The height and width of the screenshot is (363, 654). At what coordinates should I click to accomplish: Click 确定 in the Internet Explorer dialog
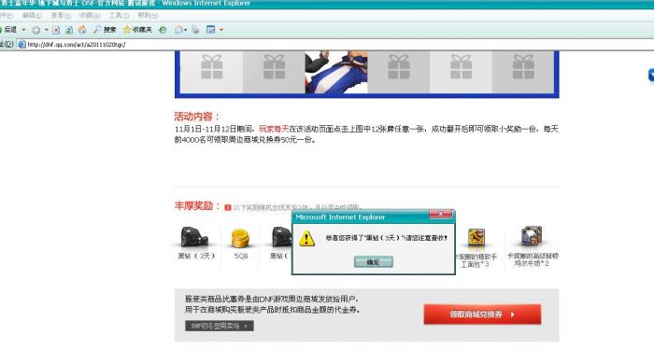[374, 262]
